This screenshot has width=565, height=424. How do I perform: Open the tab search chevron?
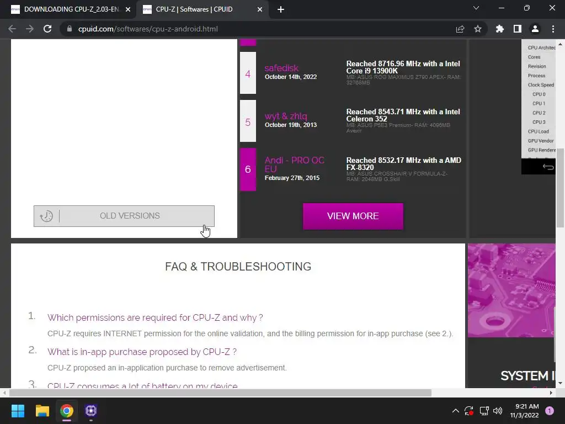pos(476,8)
